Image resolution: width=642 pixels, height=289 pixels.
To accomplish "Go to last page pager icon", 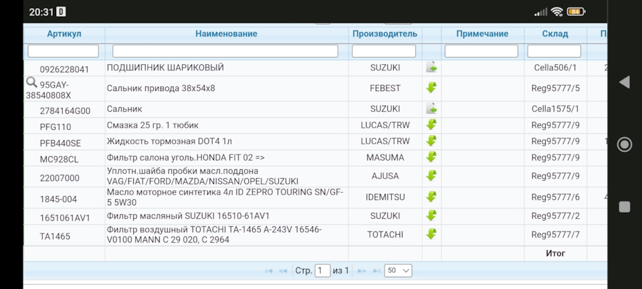I will 377,270.
